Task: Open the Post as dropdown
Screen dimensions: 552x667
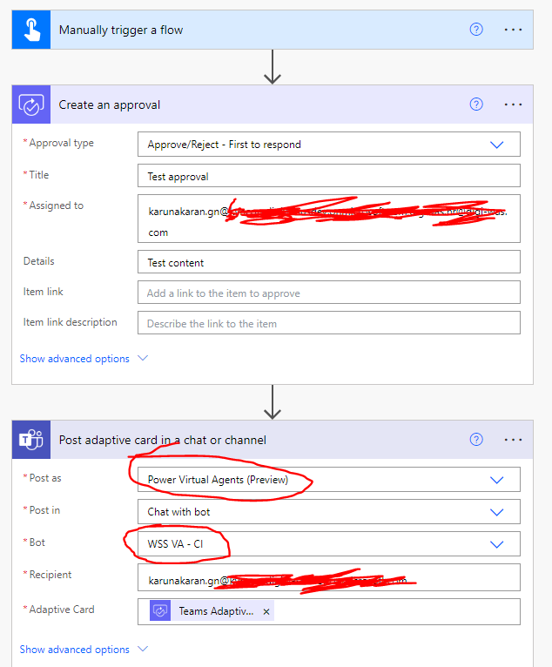Action: tap(329, 480)
